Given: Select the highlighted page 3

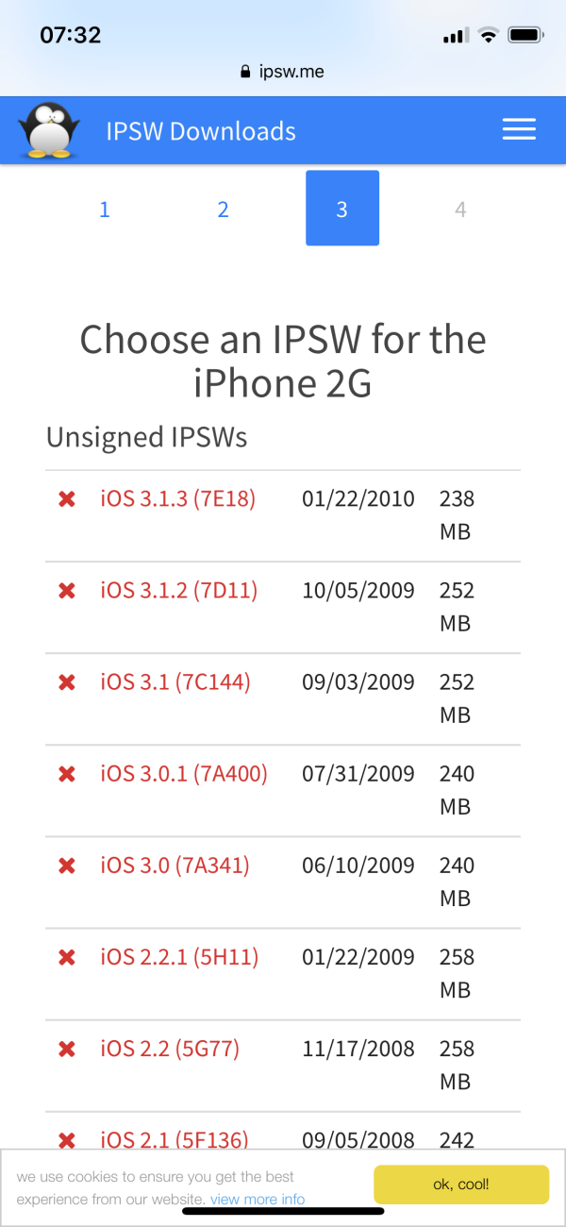Looking at the screenshot, I should [341, 209].
